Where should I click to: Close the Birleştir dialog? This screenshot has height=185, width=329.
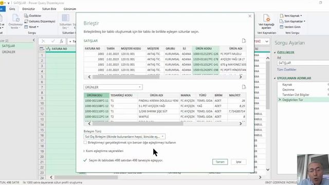pos(250,16)
